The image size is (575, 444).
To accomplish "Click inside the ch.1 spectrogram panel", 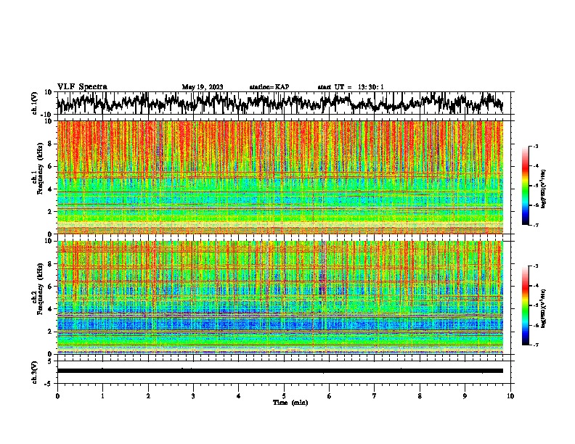I will 280,177.
